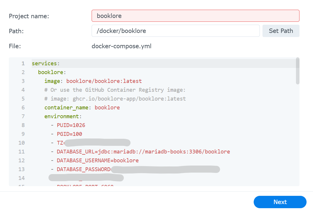The image size is (313, 212).
Task: Click the Path field containing /docker/booklore
Action: pos(175,31)
